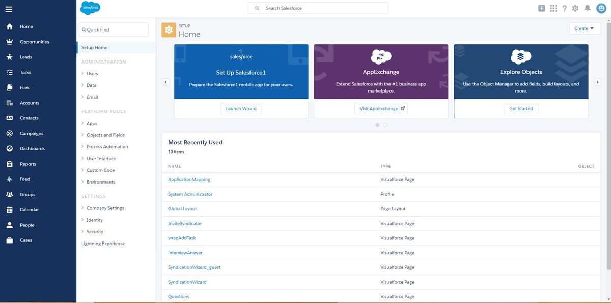Open the setup gear icon in header
The image size is (611, 303).
click(575, 8)
